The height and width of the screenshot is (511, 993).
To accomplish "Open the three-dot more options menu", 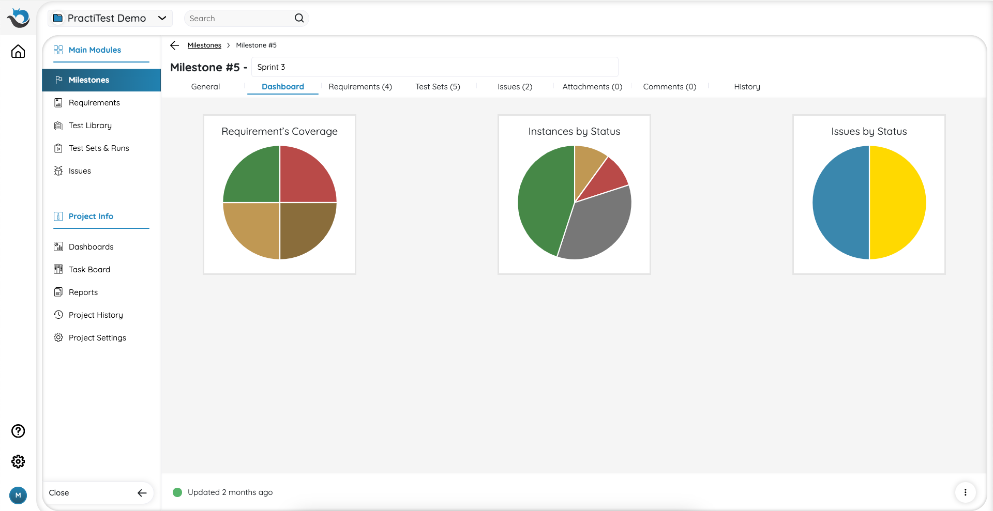I will tap(965, 492).
